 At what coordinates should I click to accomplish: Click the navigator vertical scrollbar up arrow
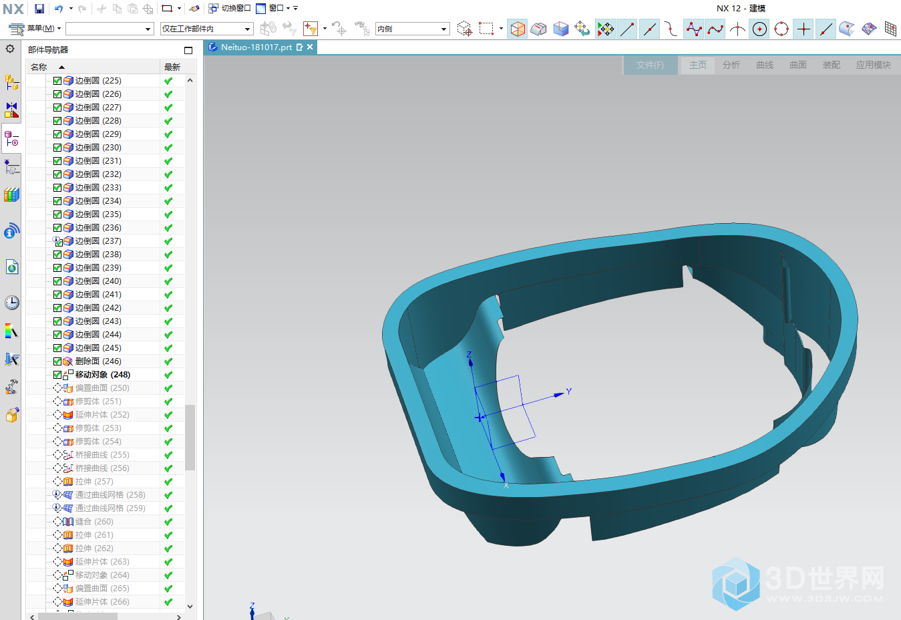click(x=190, y=80)
